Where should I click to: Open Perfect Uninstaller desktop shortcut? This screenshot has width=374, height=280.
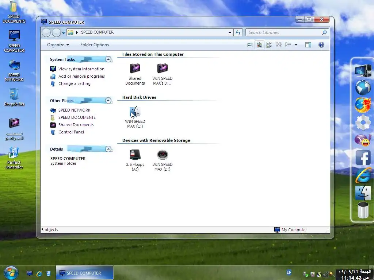tap(14, 158)
